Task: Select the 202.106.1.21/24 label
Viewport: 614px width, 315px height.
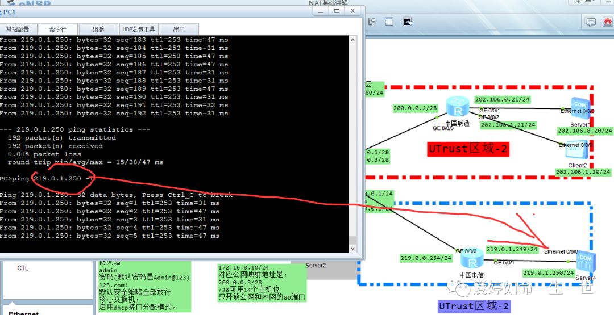Action: 508,125
